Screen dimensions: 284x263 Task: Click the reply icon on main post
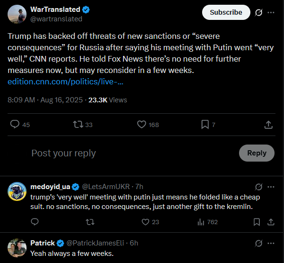point(15,125)
